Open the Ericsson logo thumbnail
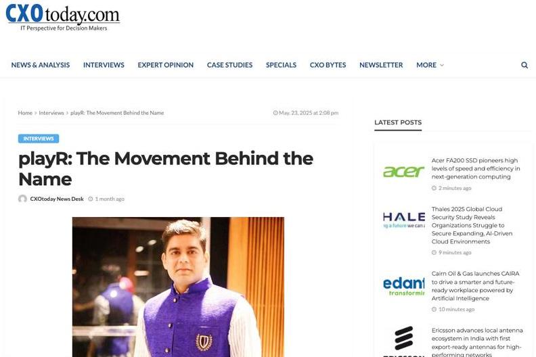This screenshot has height=357, width=536. (404, 341)
